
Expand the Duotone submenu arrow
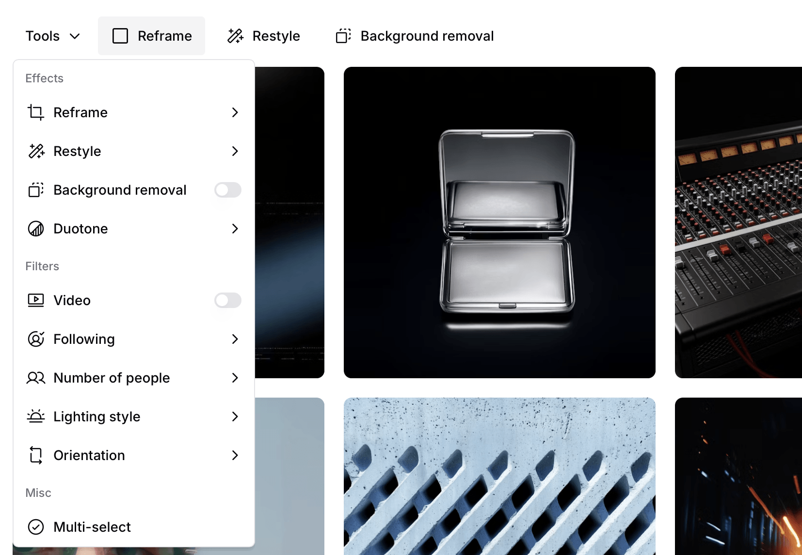[235, 229]
